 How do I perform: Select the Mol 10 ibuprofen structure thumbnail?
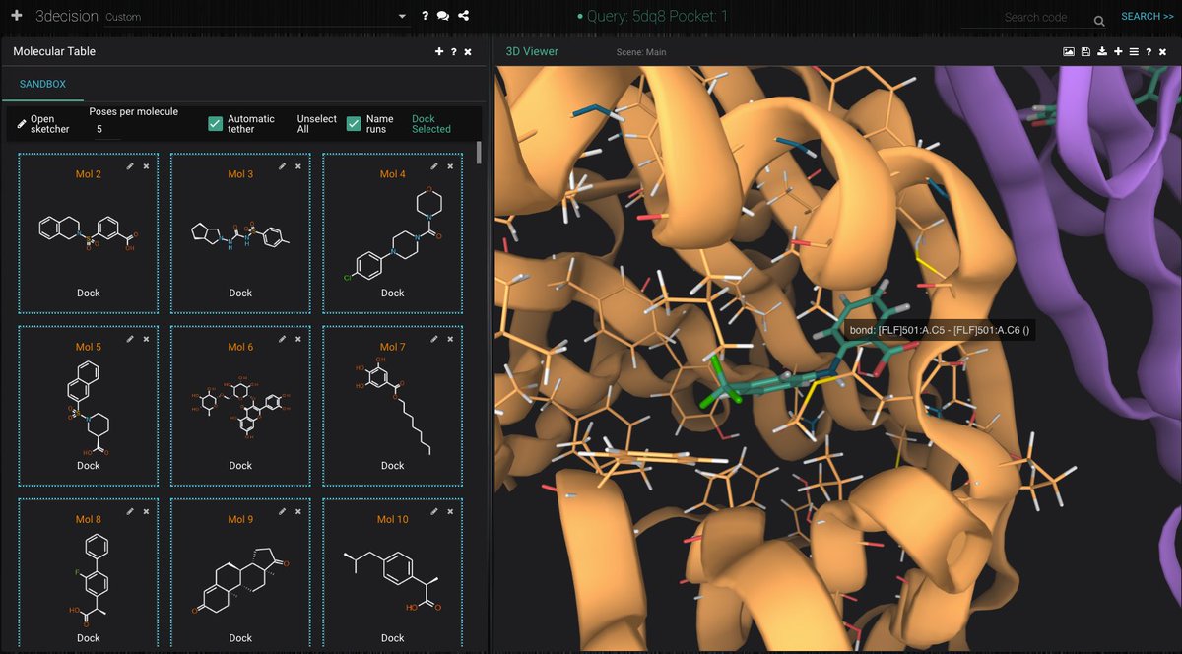[x=393, y=579]
